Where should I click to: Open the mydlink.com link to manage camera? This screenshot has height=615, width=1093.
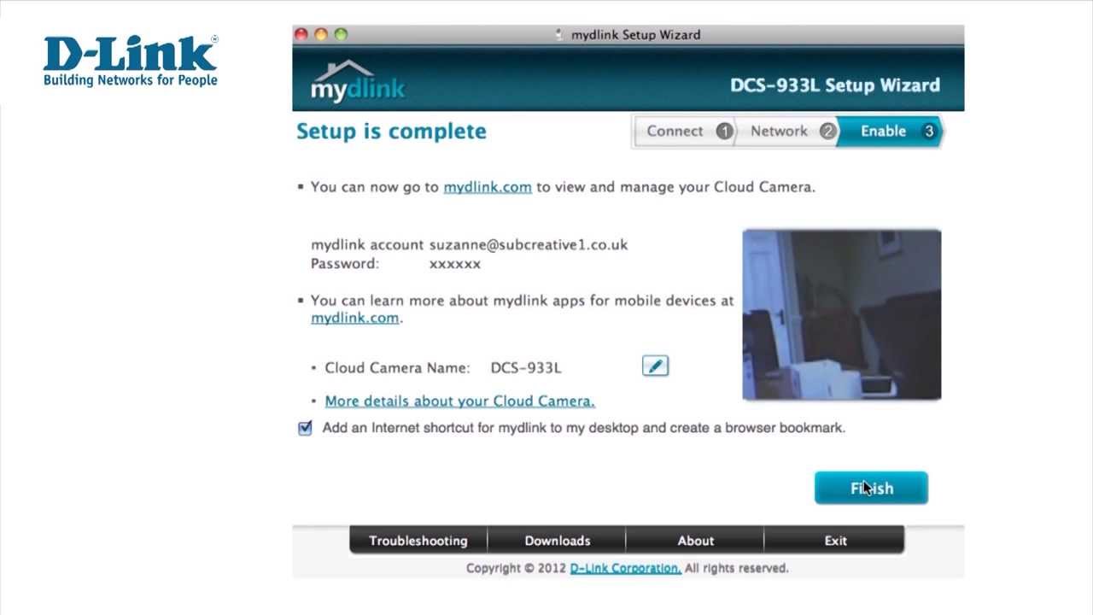(488, 187)
